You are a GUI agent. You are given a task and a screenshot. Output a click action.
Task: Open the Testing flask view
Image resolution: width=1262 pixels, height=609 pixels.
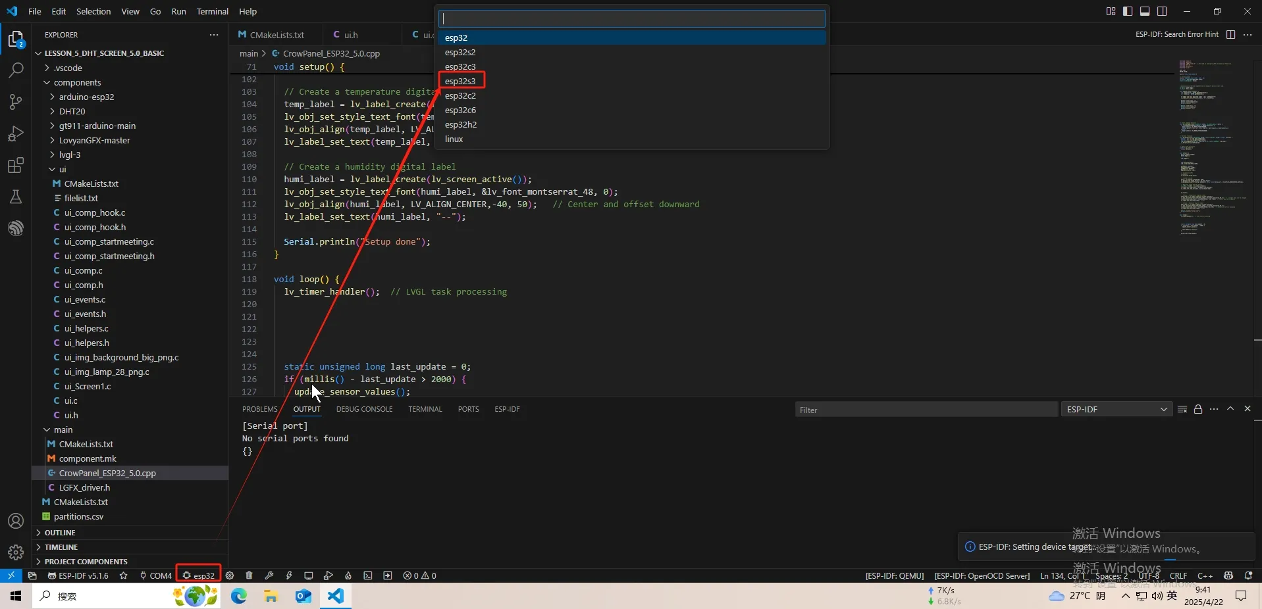click(x=16, y=197)
